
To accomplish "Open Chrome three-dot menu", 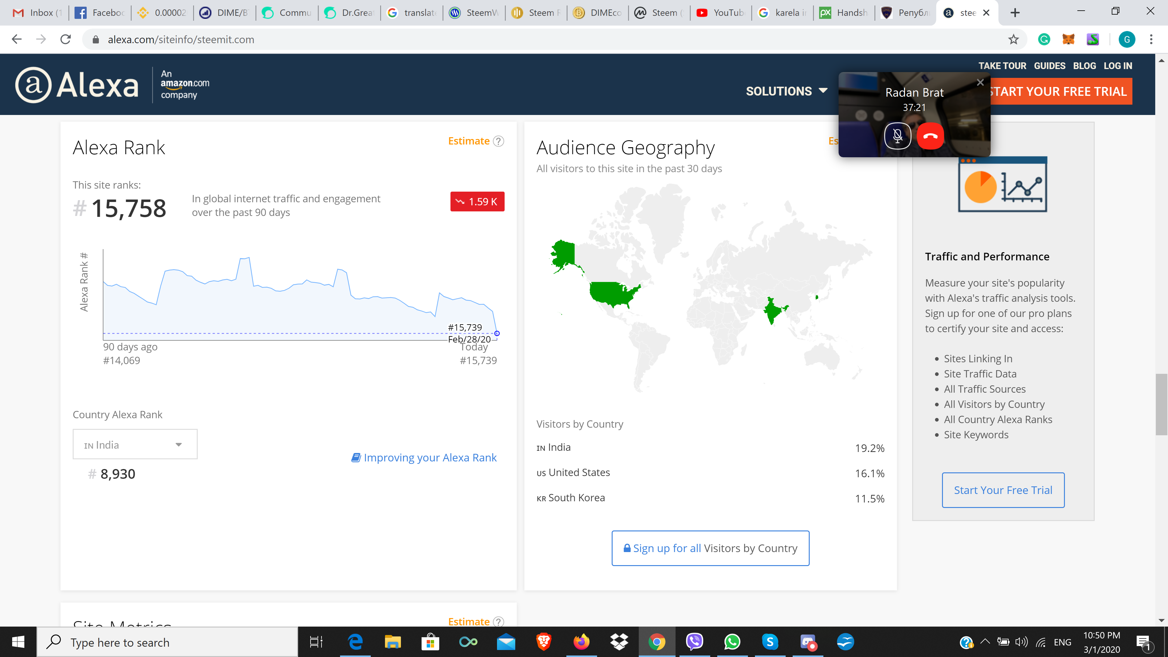I will pos(1151,40).
